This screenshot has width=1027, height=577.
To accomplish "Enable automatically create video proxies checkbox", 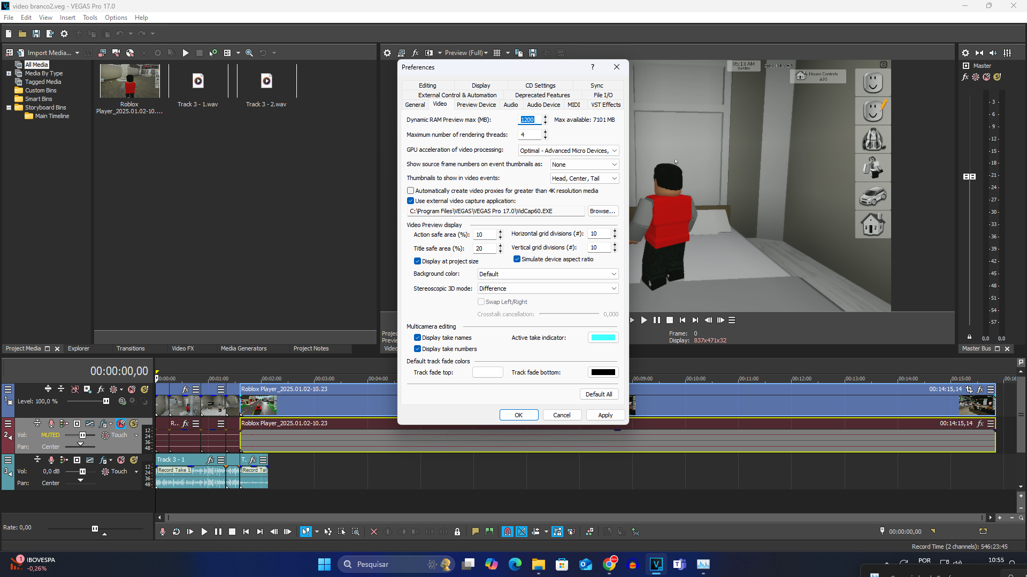I will [410, 191].
